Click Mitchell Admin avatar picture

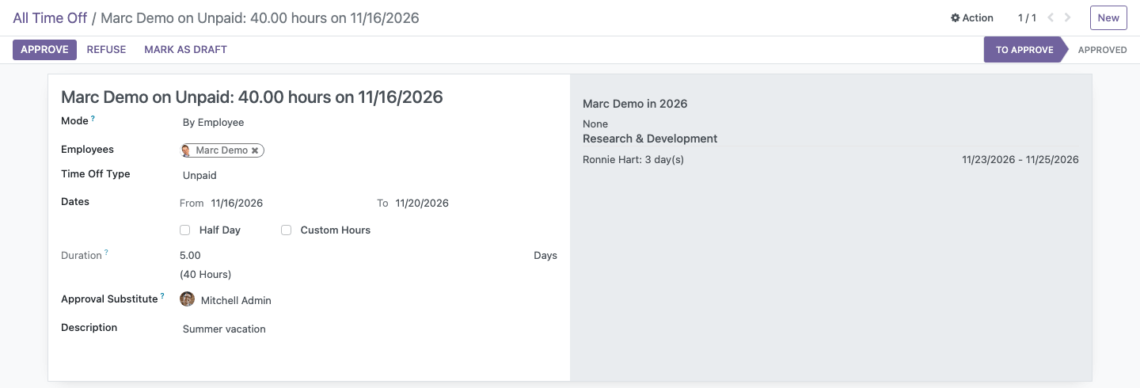coord(188,299)
